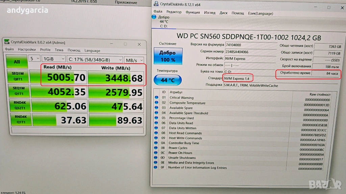This screenshot has height=194, width=346.
Task: Click the CrystalDiskInfo title bar app icon
Action: pos(155,4)
